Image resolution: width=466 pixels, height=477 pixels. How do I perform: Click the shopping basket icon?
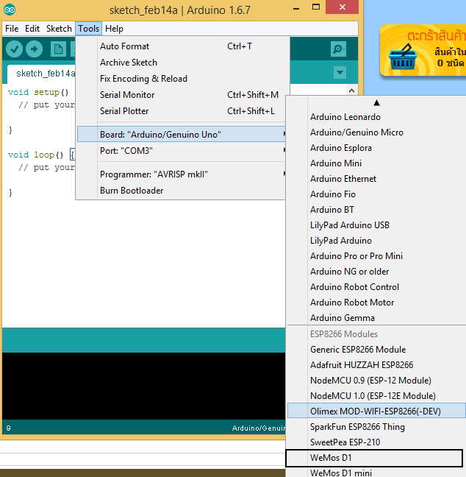coord(403,57)
